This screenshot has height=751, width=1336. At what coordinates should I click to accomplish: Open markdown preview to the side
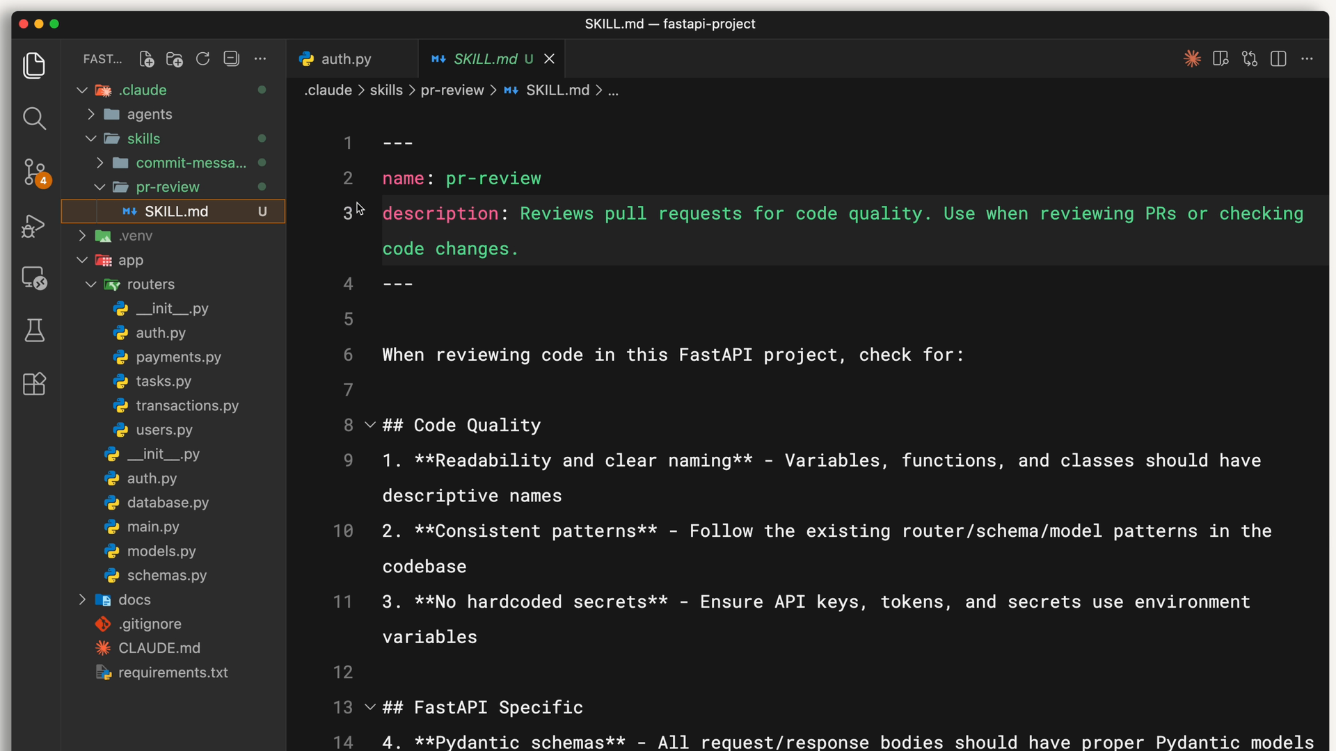pyautogui.click(x=1220, y=59)
